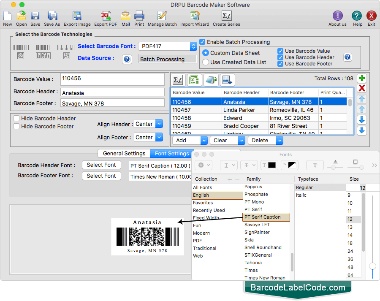Click the text color T icon in Fonts panel
The width and height of the screenshot is (380, 301).
tap(269, 165)
